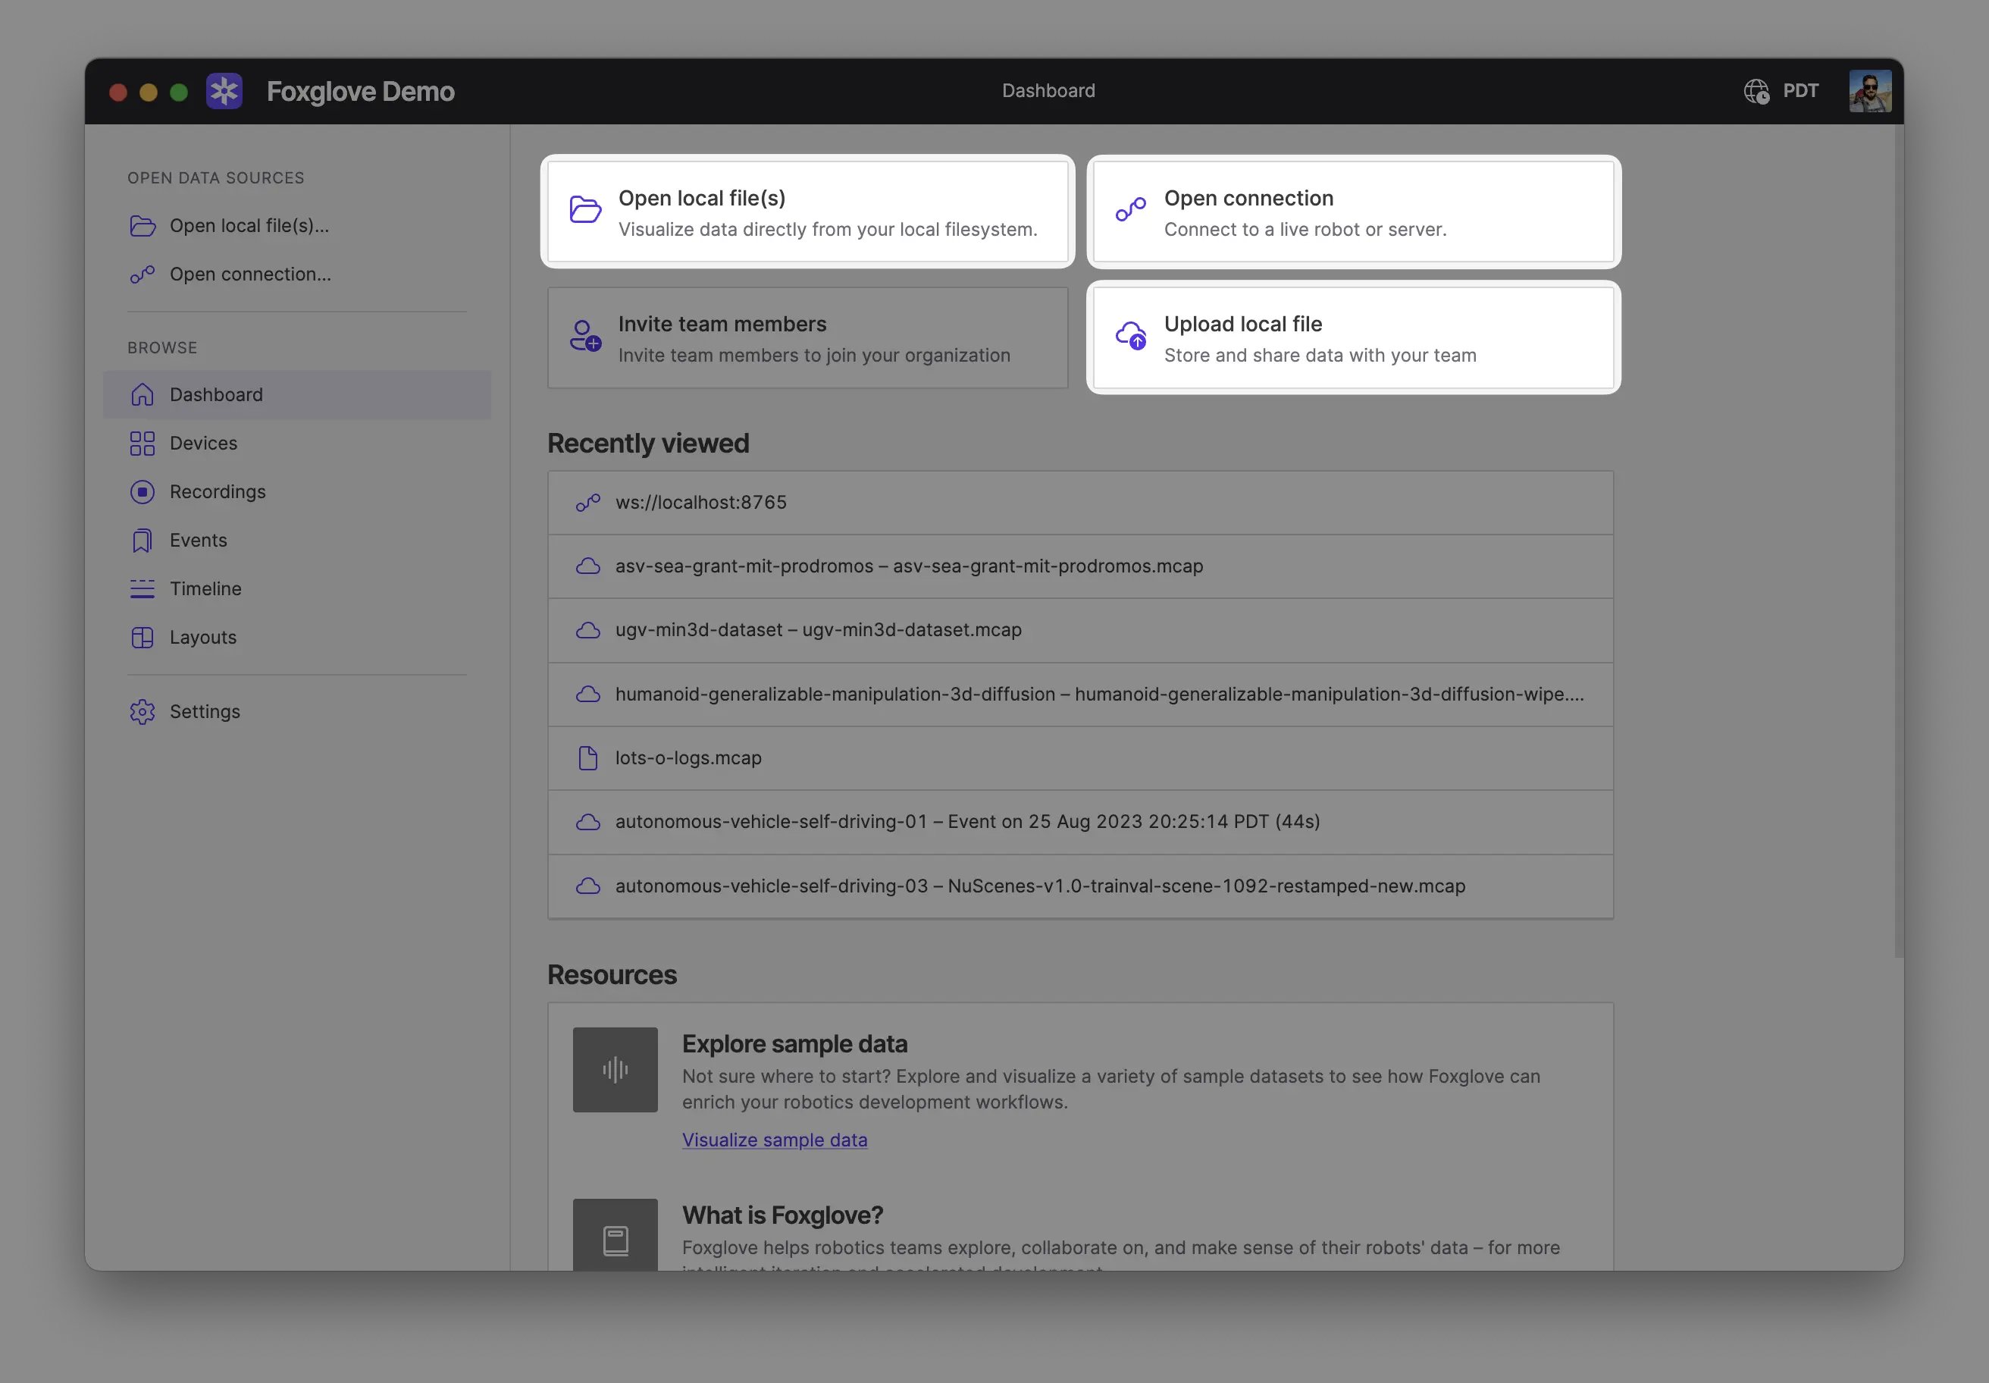Viewport: 1989px width, 1383px height.
Task: Click Open connection... in the sidebar
Action: tap(249, 274)
